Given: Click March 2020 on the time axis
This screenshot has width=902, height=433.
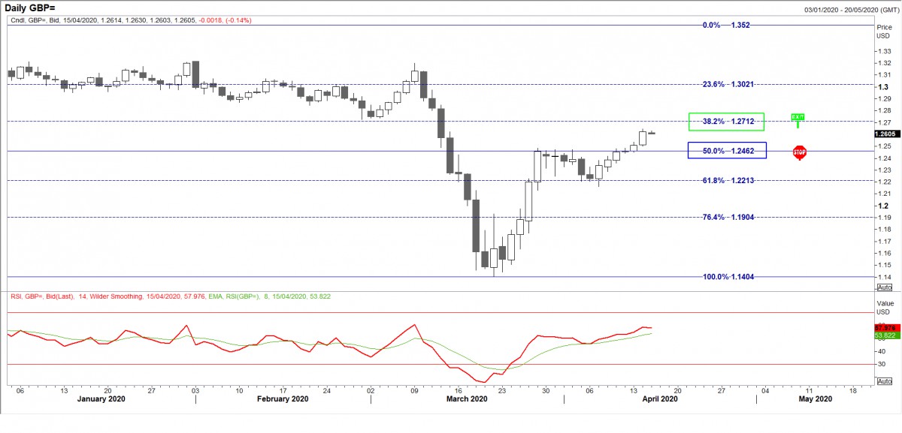Looking at the screenshot, I should tap(468, 399).
